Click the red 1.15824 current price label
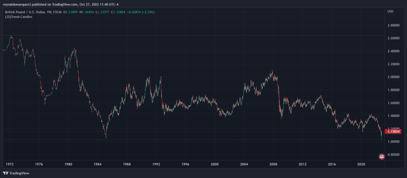The image size is (407, 178). tap(393, 132)
